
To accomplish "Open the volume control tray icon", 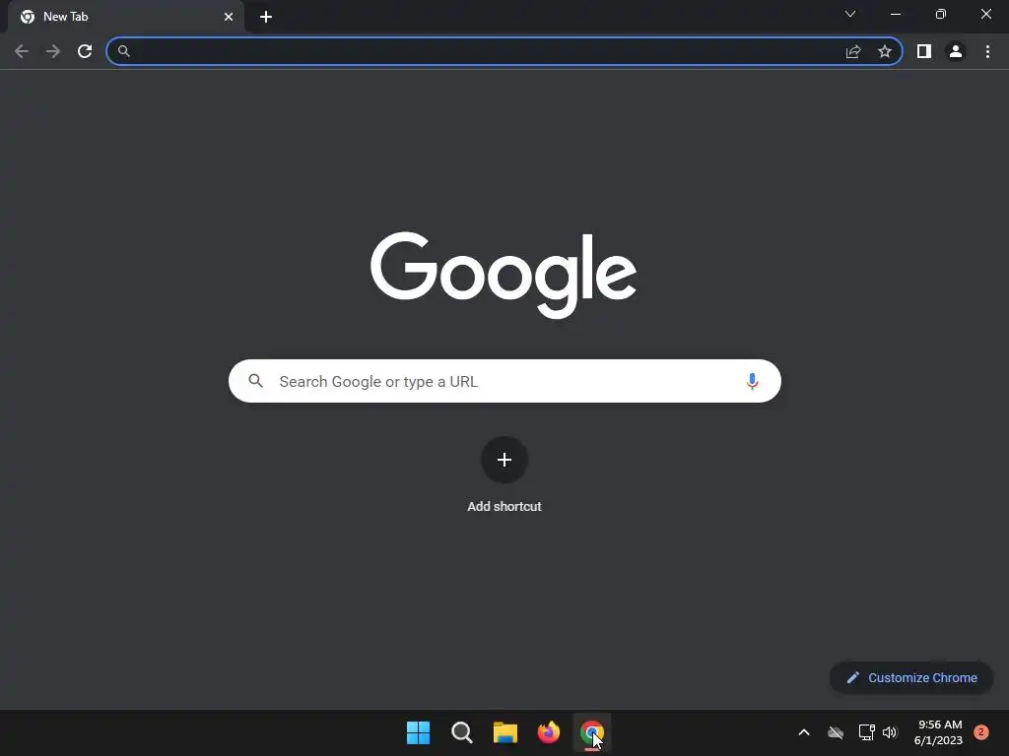I will [x=890, y=732].
